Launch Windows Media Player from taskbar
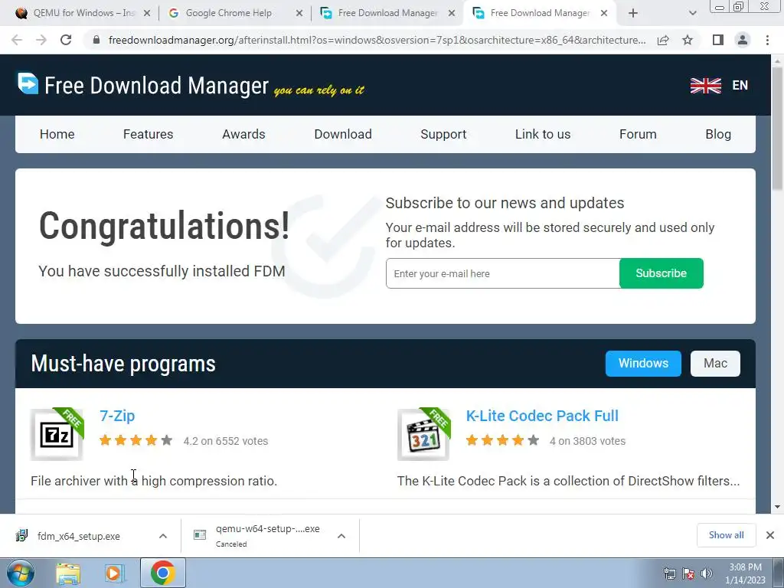Image resolution: width=784 pixels, height=588 pixels. click(x=114, y=573)
